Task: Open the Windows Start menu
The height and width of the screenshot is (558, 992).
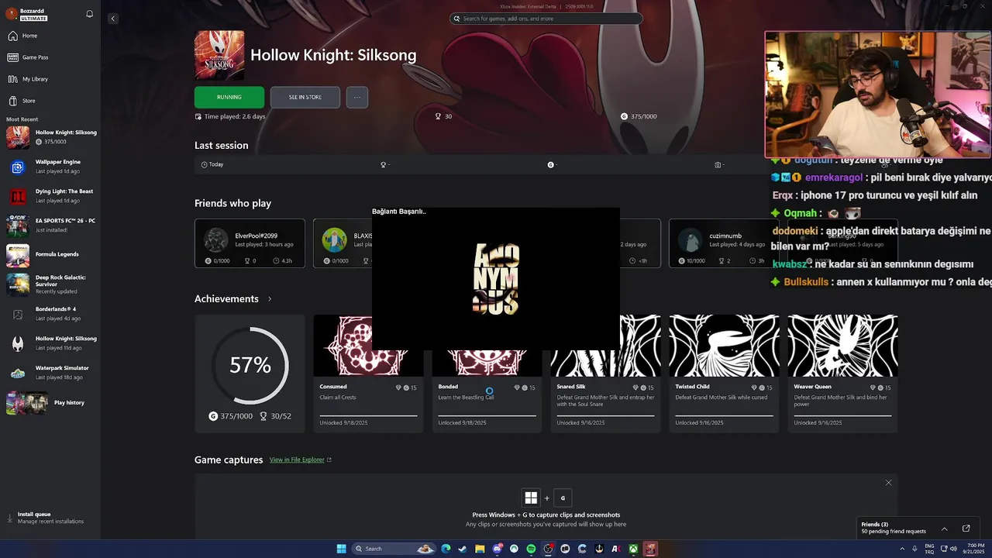Action: pos(341,549)
